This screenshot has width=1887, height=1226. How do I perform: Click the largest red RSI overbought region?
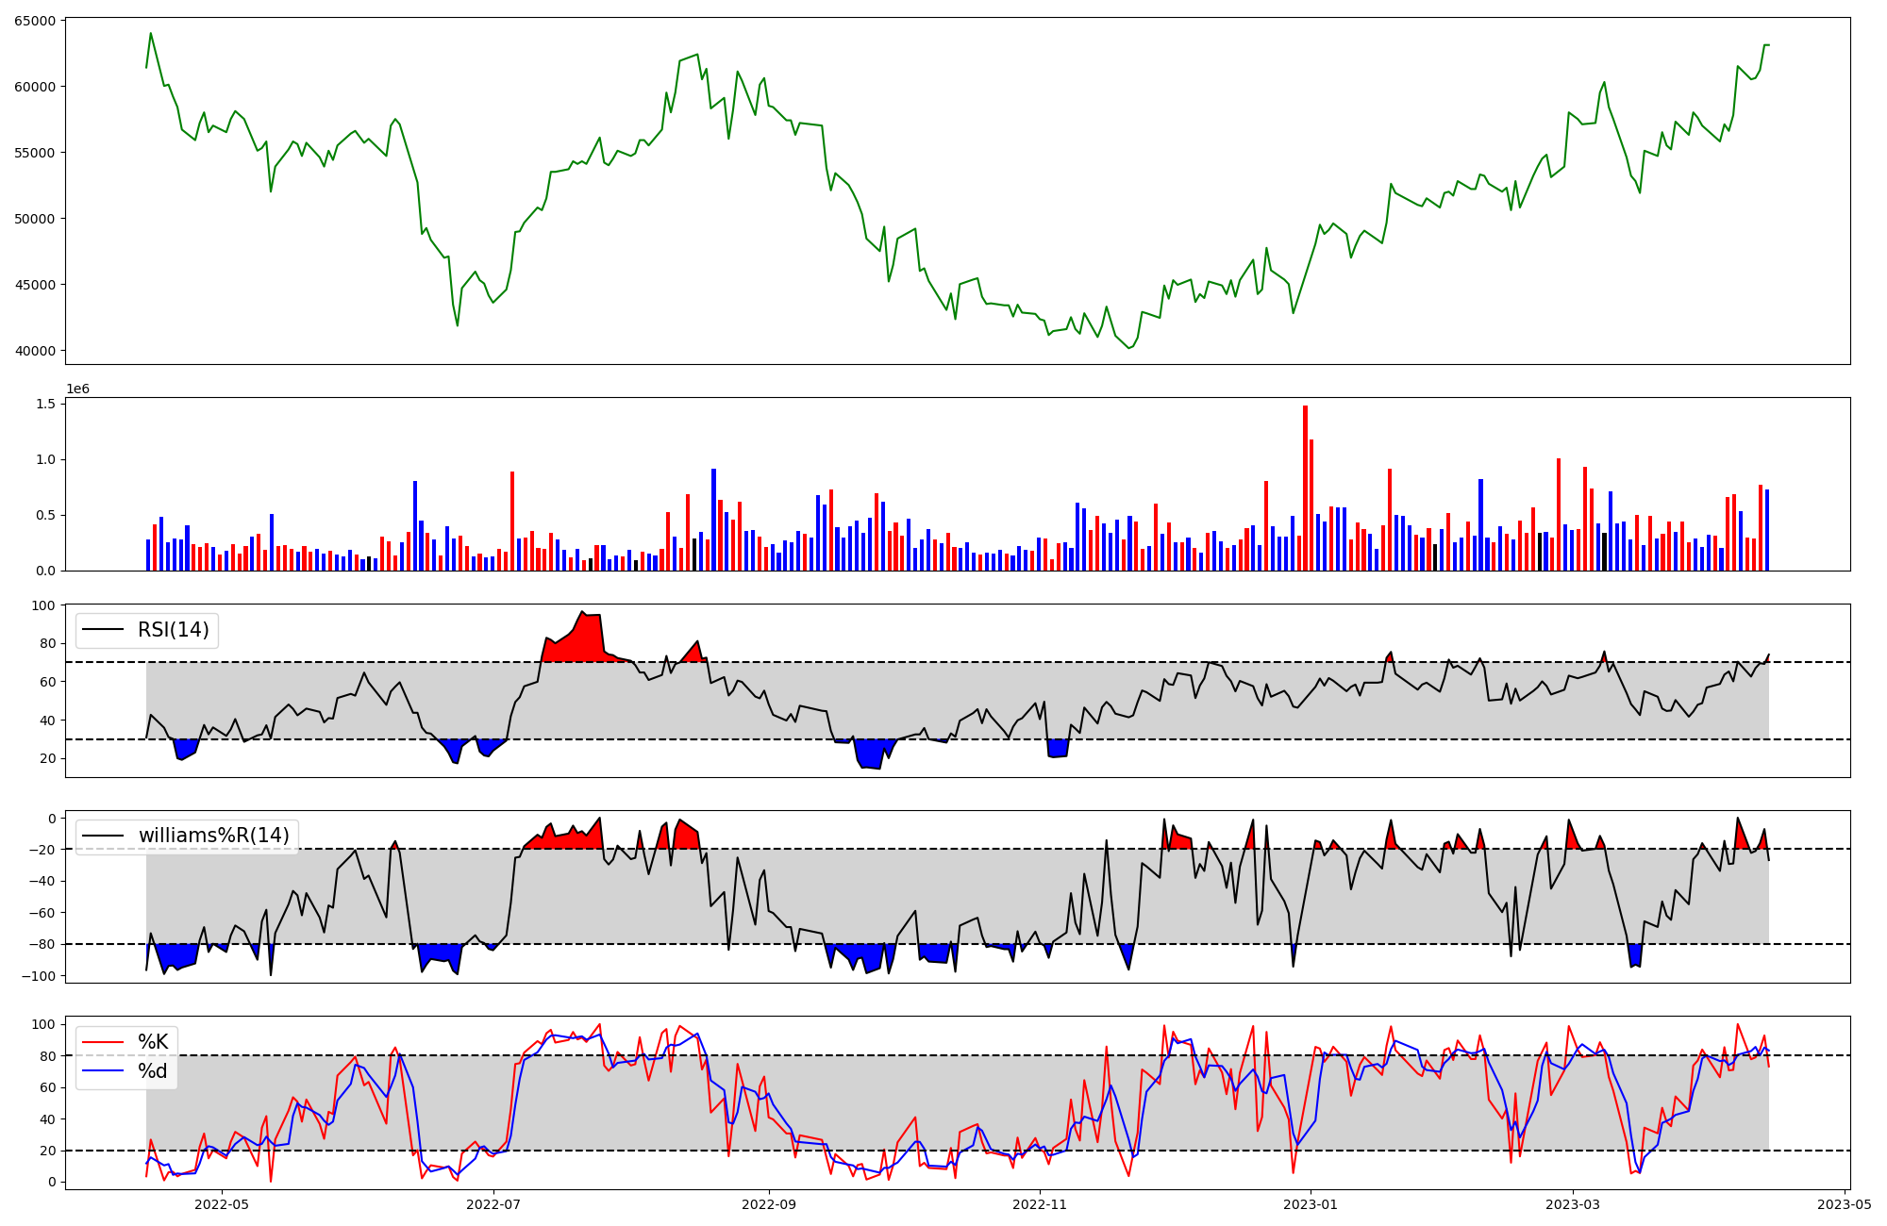click(x=580, y=643)
